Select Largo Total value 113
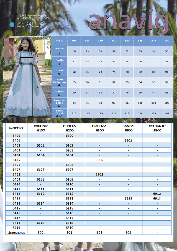This screenshot has height=251, width=177. click(74, 113)
